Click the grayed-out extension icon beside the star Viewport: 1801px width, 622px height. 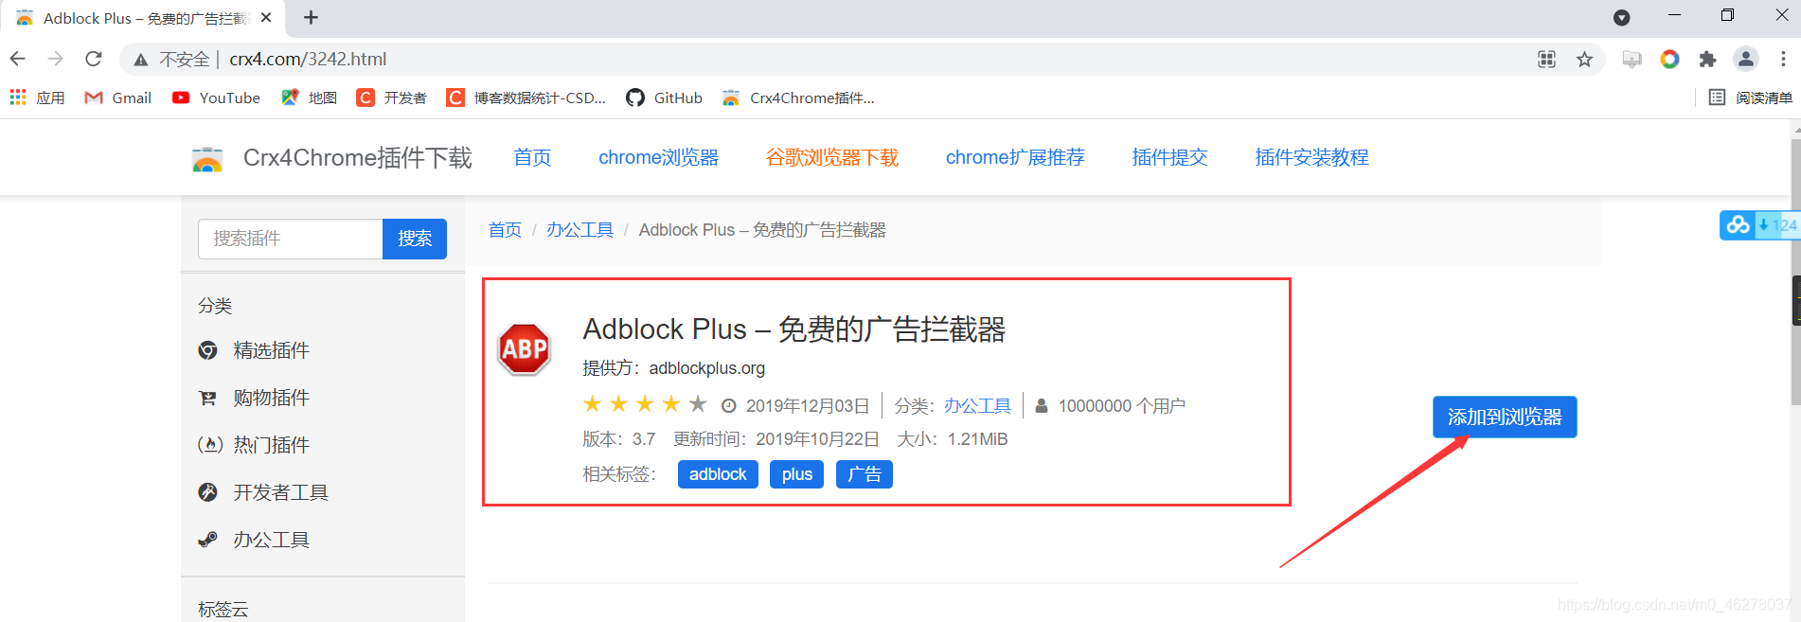coord(1632,60)
